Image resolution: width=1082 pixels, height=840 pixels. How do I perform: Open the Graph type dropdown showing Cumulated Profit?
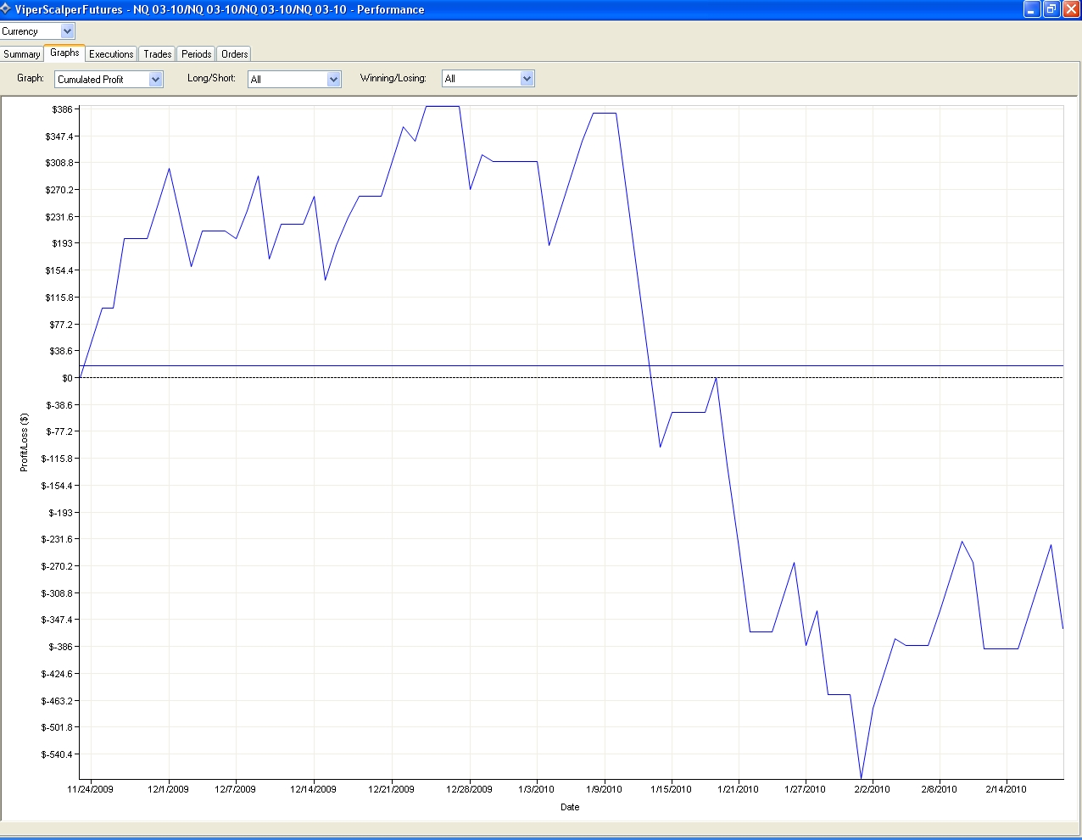tap(109, 79)
